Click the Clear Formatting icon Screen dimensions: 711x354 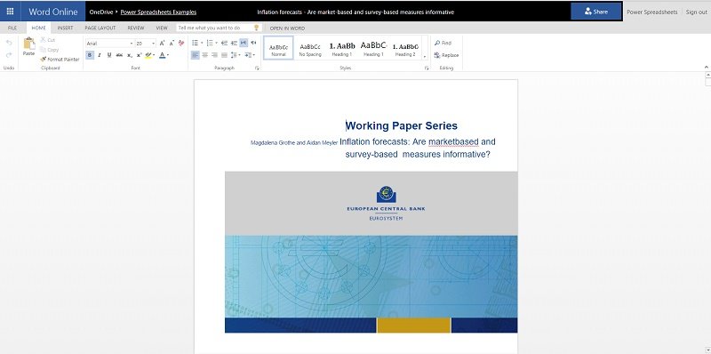click(x=181, y=43)
